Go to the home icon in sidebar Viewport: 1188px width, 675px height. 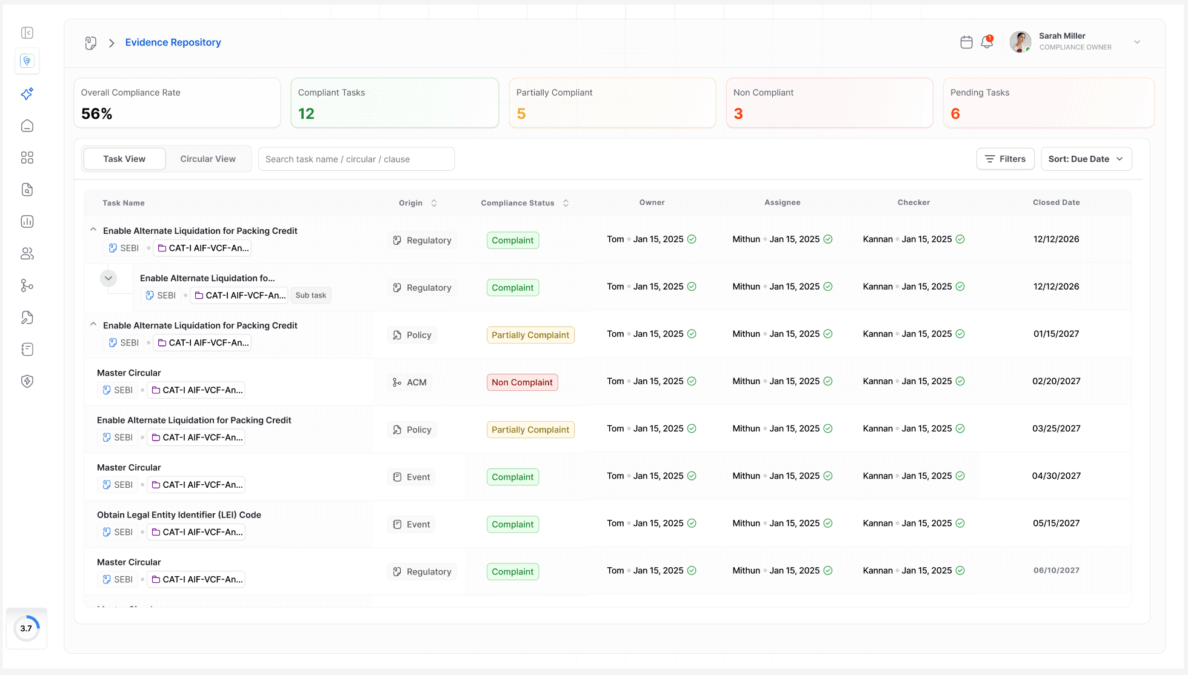tap(27, 126)
